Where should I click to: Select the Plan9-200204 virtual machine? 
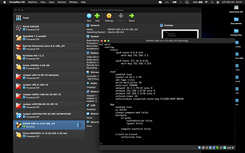point(49,28)
